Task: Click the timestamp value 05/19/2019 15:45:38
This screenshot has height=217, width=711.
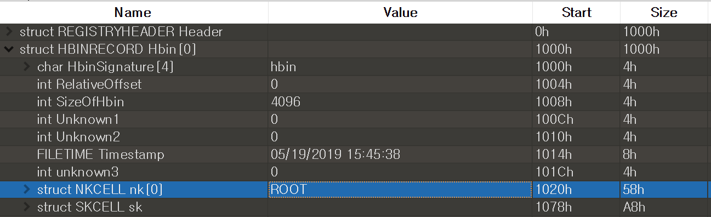Action: (335, 155)
